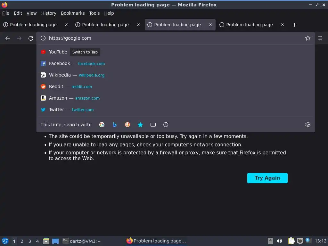Image resolution: width=328 pixels, height=246 pixels.
Task: Click the show desktop taskbar icon
Action: [x=55, y=241]
